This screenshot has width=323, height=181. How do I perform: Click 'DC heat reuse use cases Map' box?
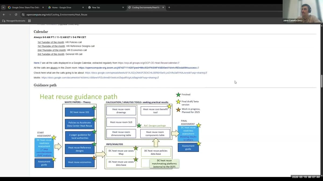point(121,152)
